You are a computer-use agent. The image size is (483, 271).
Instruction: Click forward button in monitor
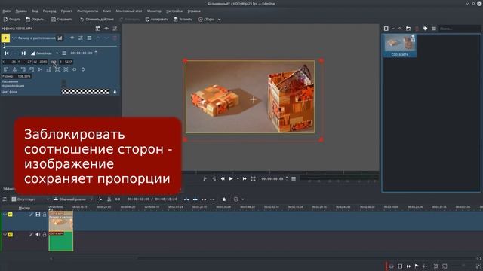(245, 178)
